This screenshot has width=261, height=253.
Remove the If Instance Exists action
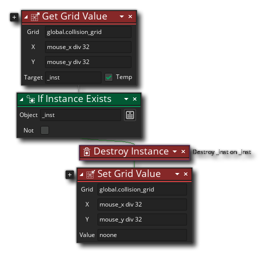134,99
